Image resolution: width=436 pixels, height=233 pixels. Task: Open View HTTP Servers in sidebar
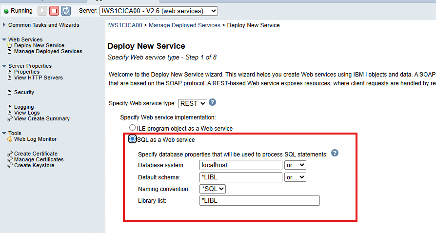pyautogui.click(x=38, y=78)
